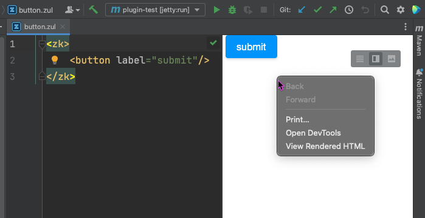The image size is (425, 218).
Task: Click the colorful JetBrains toolbox icon
Action: pos(416,10)
